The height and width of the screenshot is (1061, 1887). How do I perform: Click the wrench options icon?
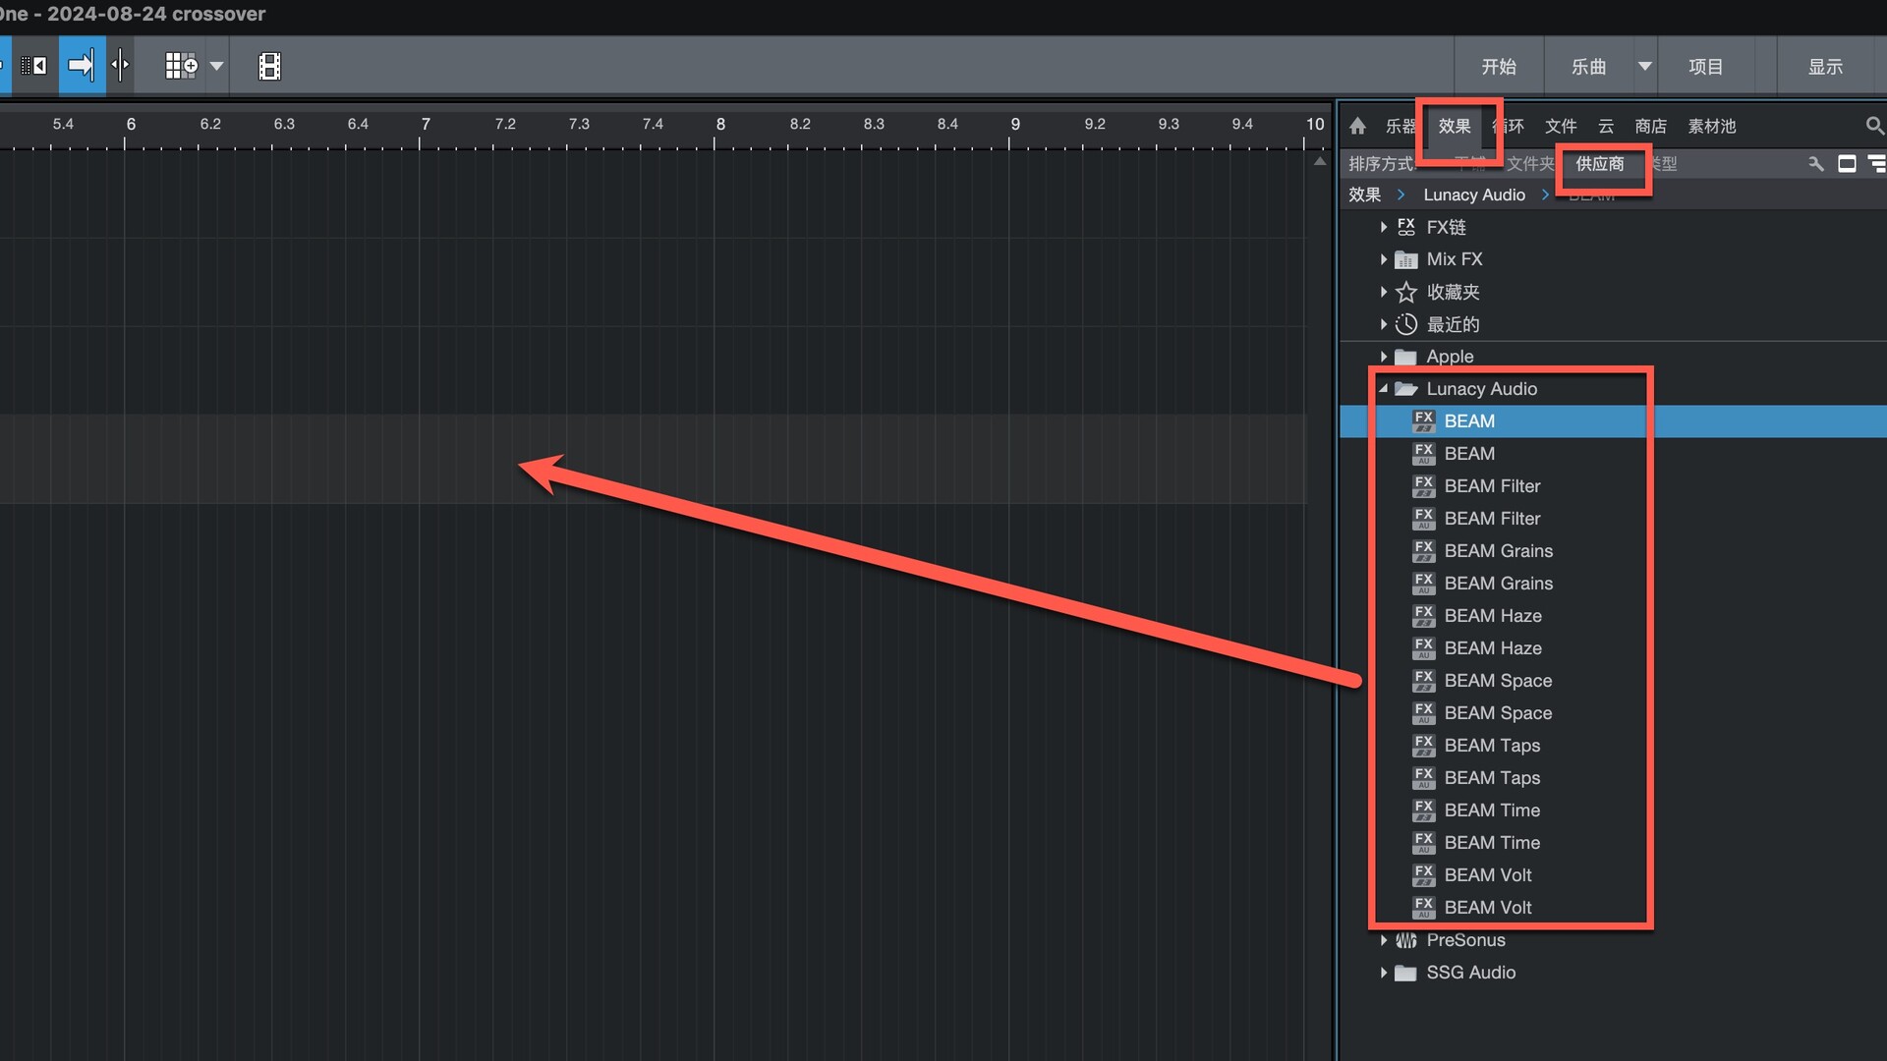pyautogui.click(x=1815, y=164)
